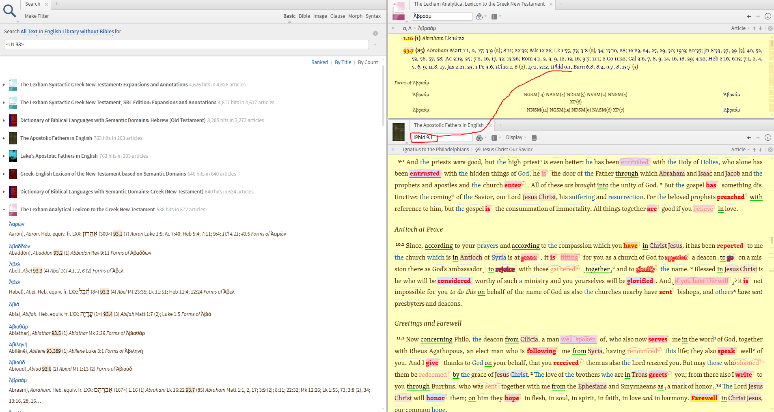
Task: Add new tab next to Lexham Lexicon tab
Action: [x=561, y=4]
